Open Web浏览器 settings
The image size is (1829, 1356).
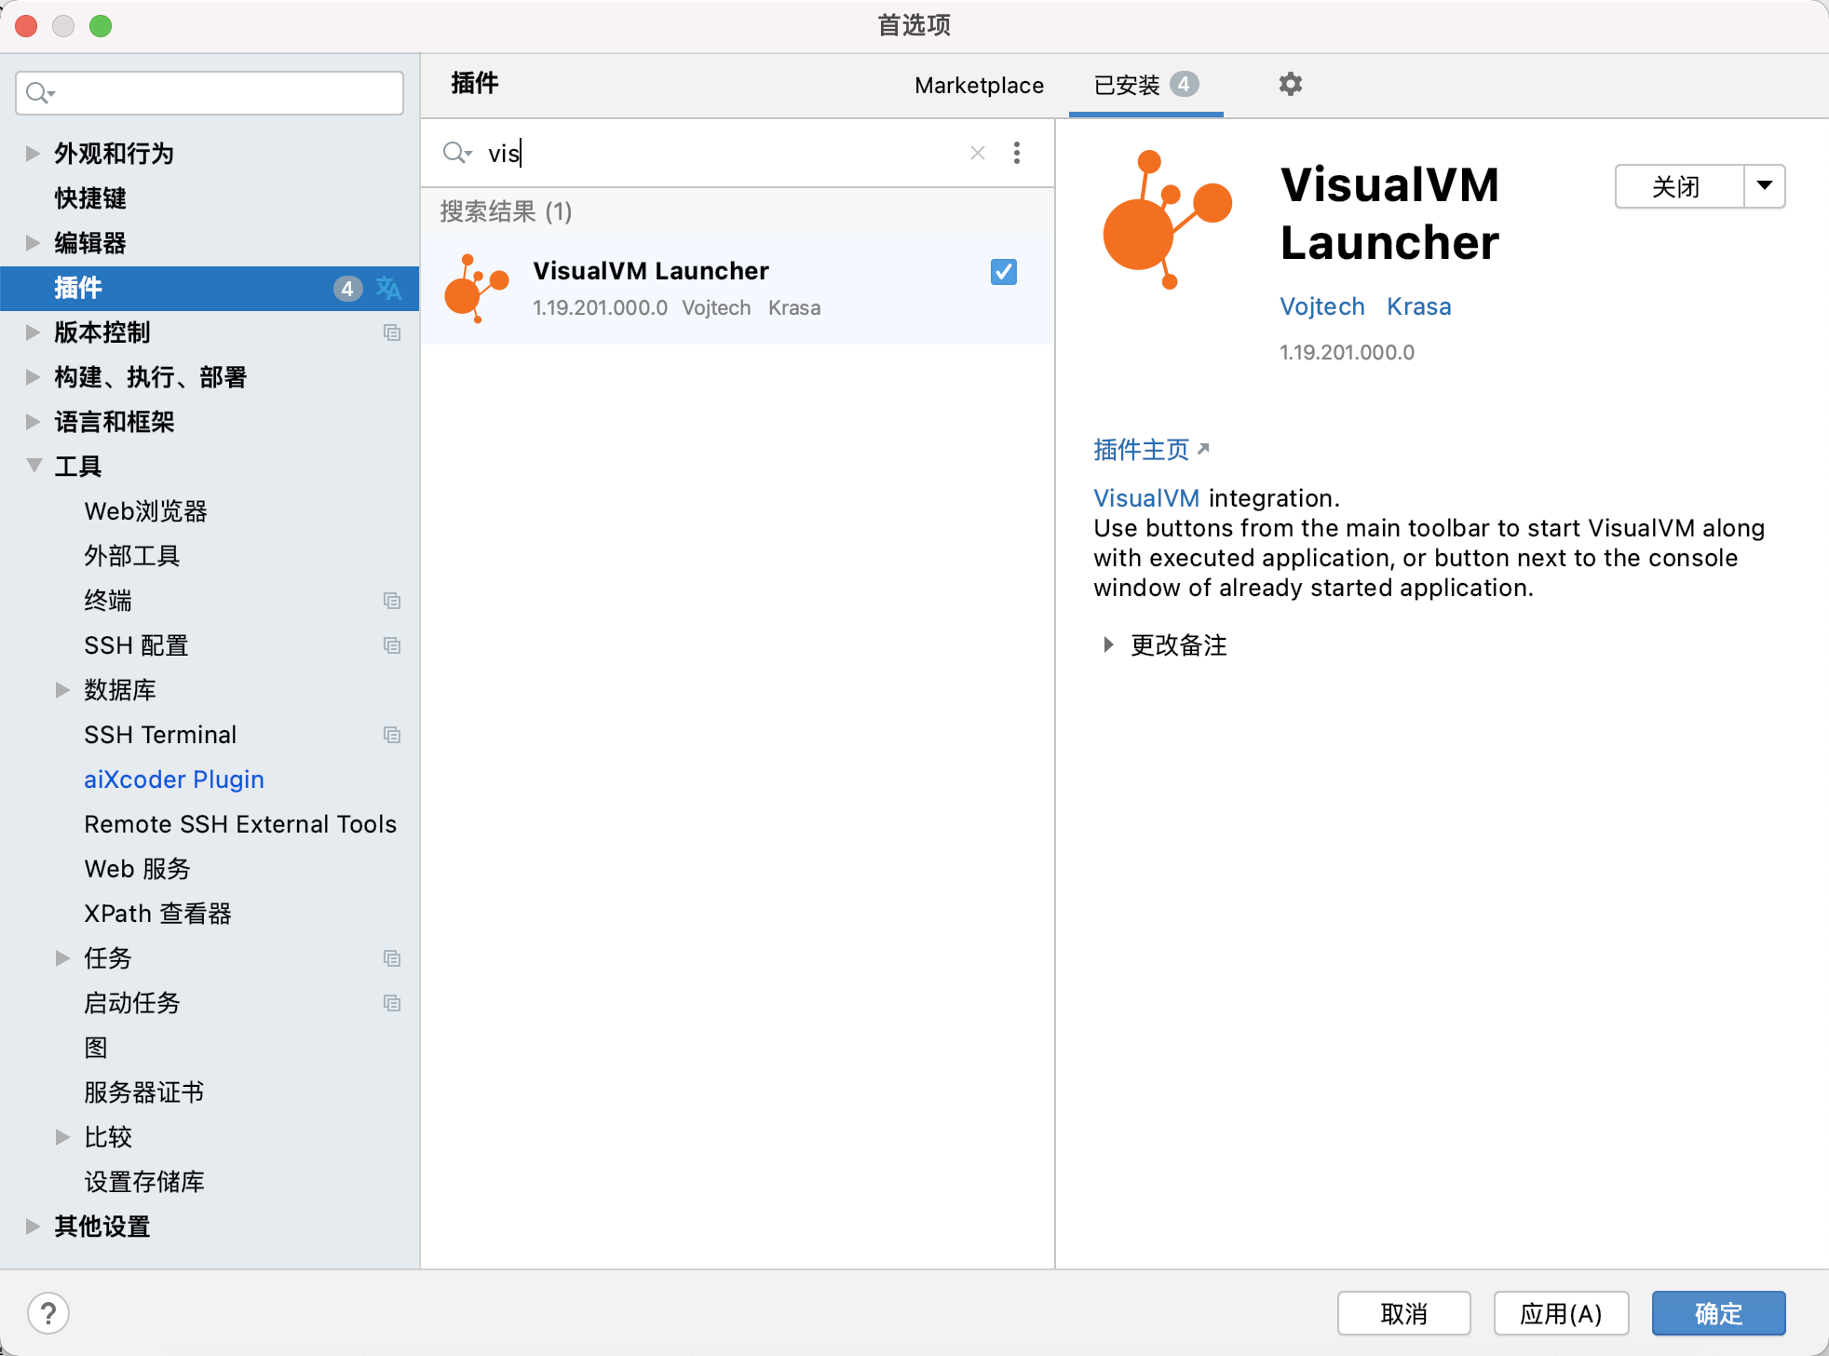click(x=145, y=511)
